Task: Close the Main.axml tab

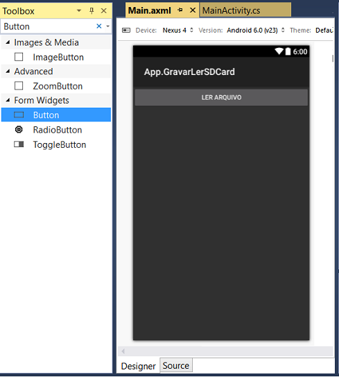Action: [x=193, y=10]
